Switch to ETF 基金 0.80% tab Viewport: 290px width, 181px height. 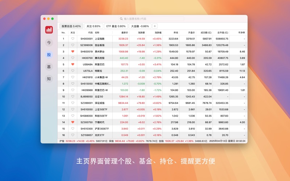(x=116, y=26)
